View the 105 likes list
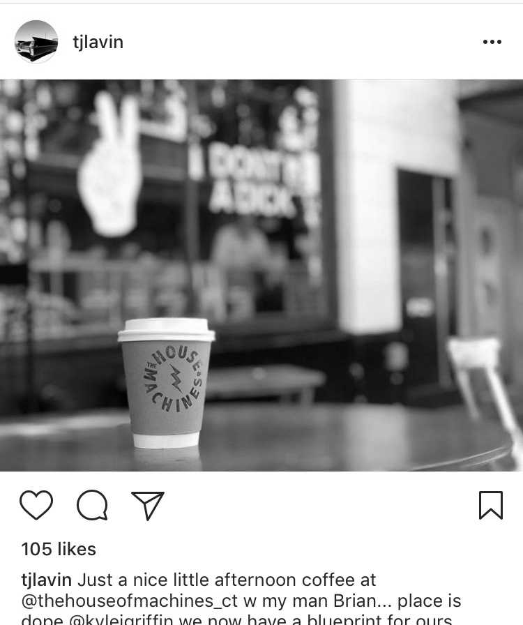The image size is (523, 625). [x=59, y=549]
